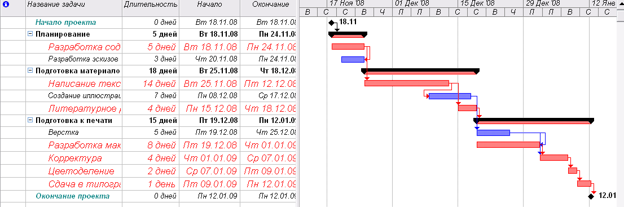624x207 pixels.
Task: Click the 01 Дек '08 timescale header
Action: coord(425,3)
